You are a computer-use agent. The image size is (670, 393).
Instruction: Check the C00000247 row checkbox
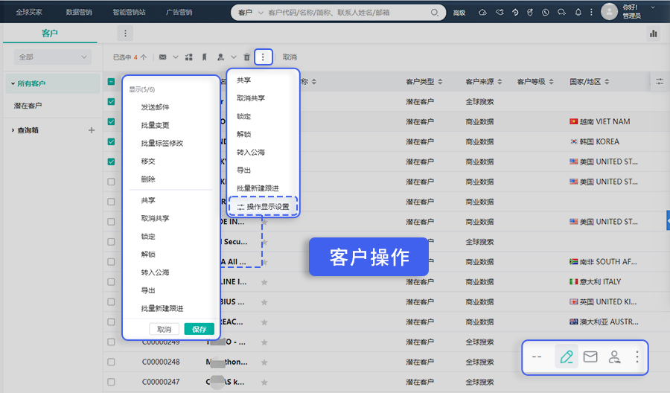[x=111, y=382]
